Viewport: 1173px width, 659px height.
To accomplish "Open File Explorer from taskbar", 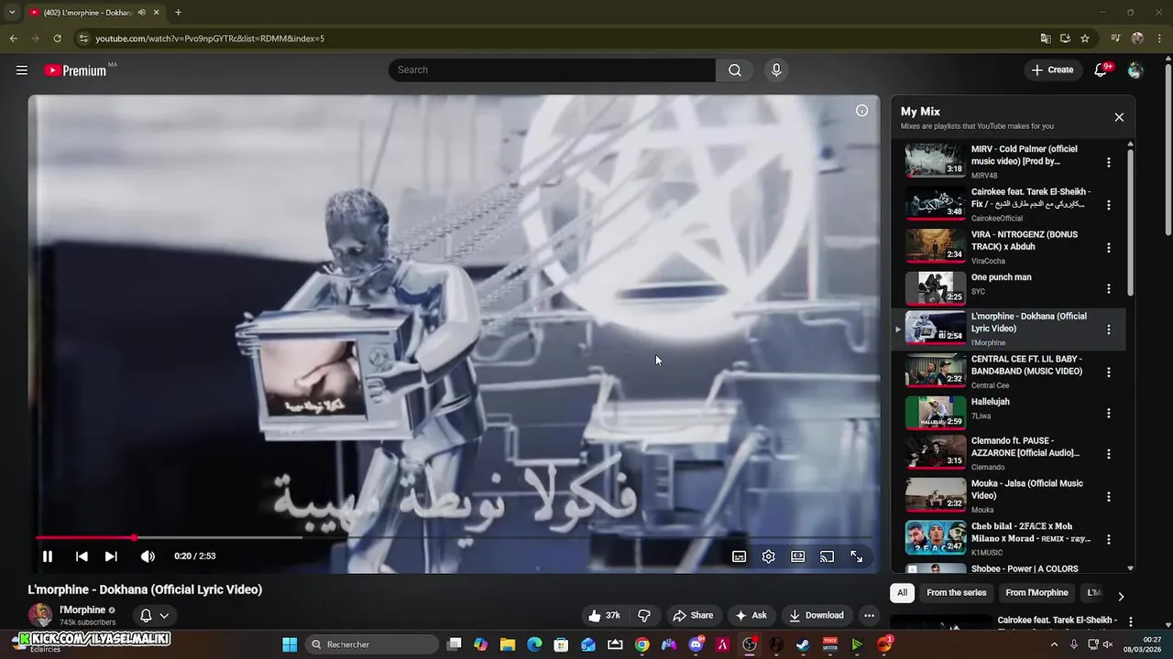I will [x=508, y=644].
